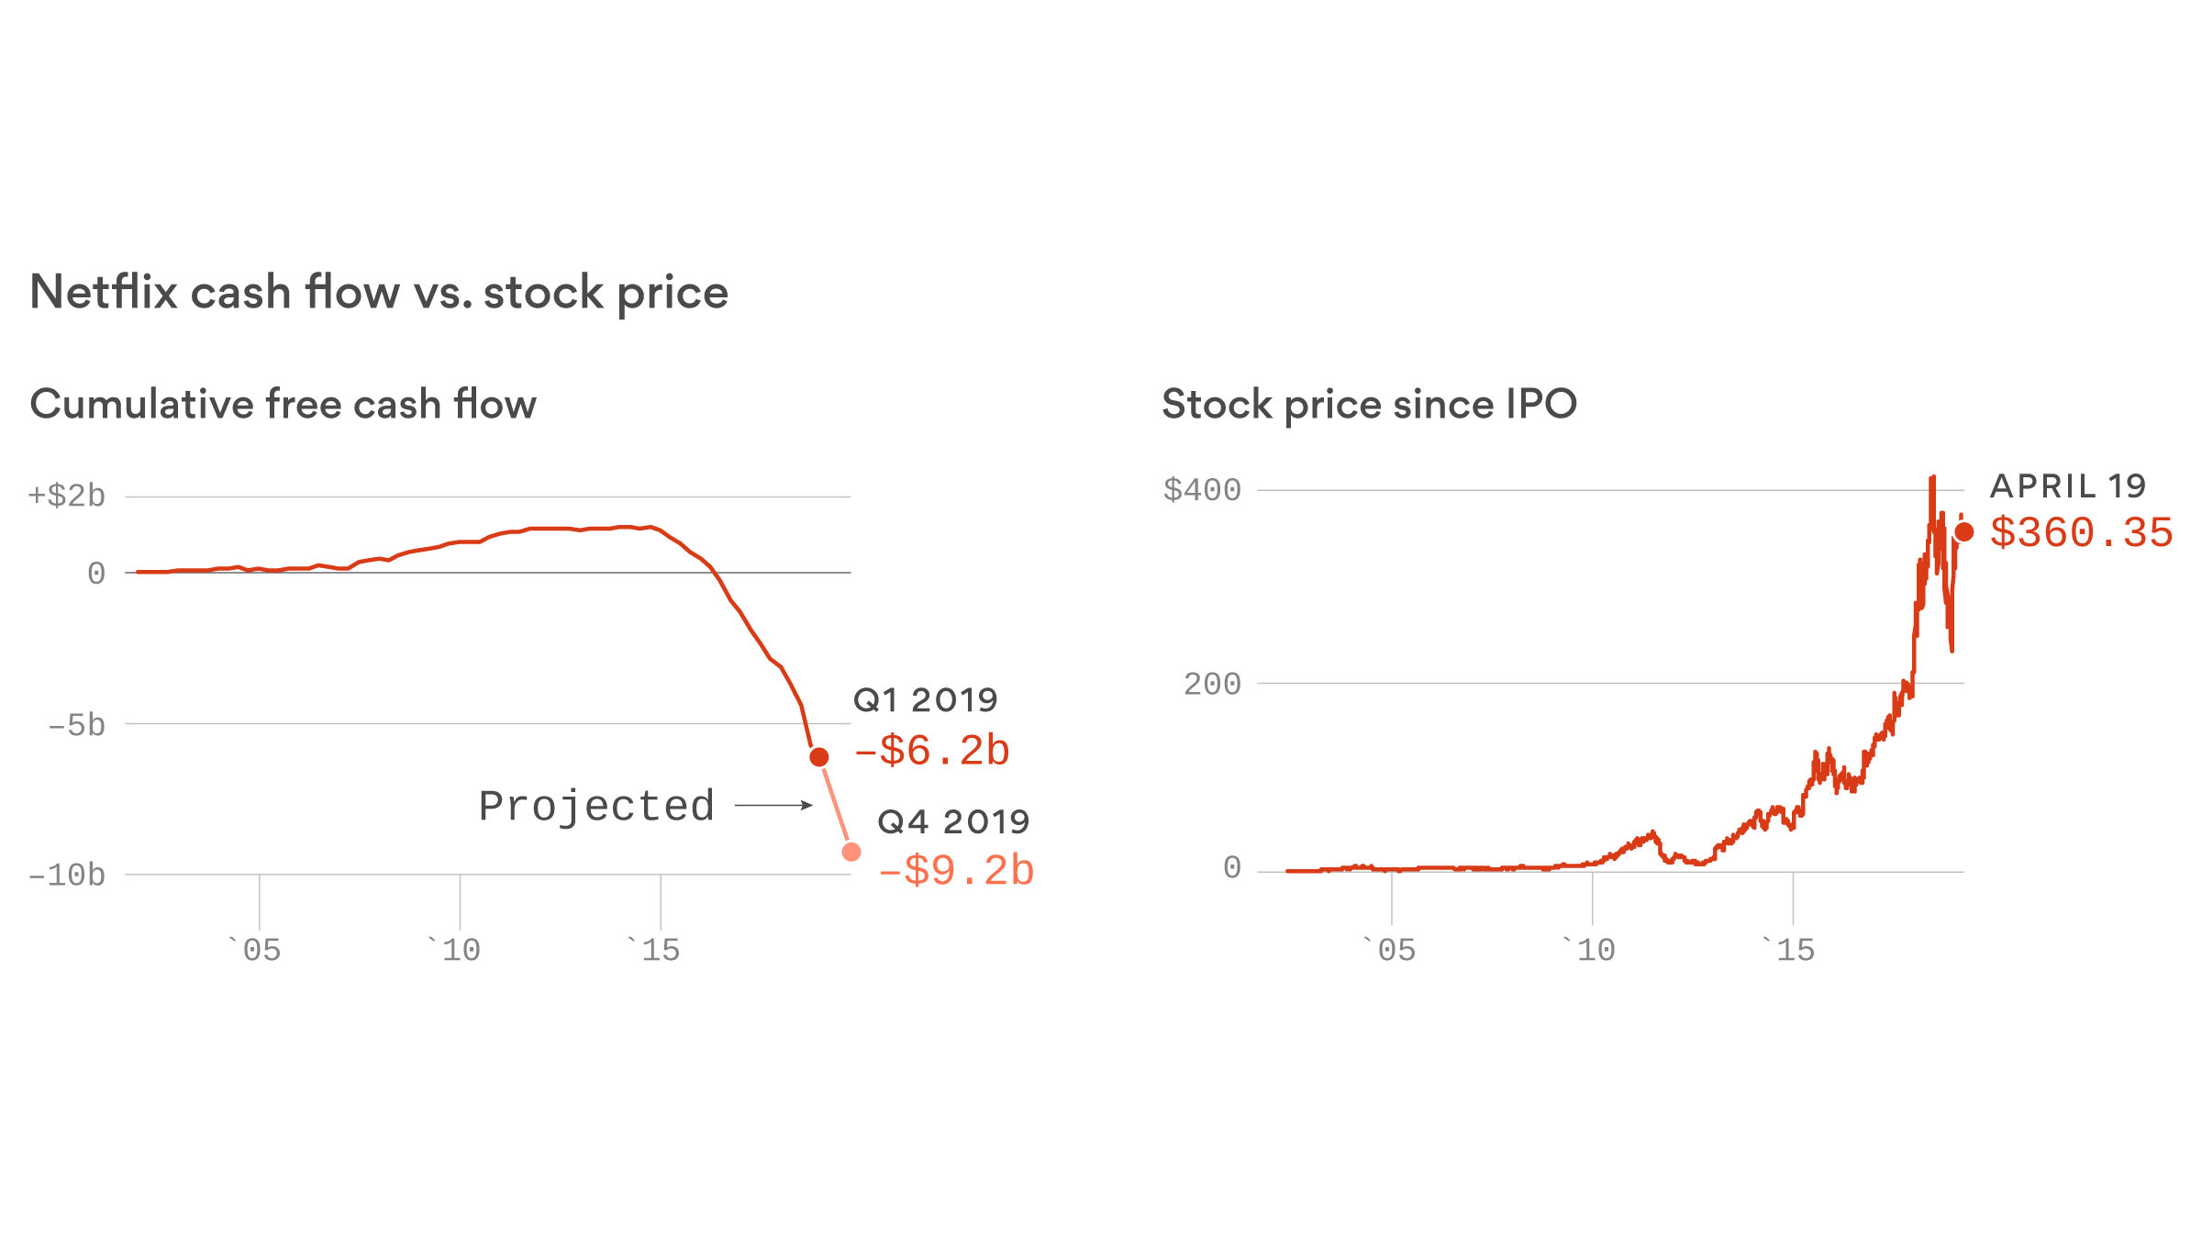Click the Q1 2019 dark red data point

(x=819, y=757)
